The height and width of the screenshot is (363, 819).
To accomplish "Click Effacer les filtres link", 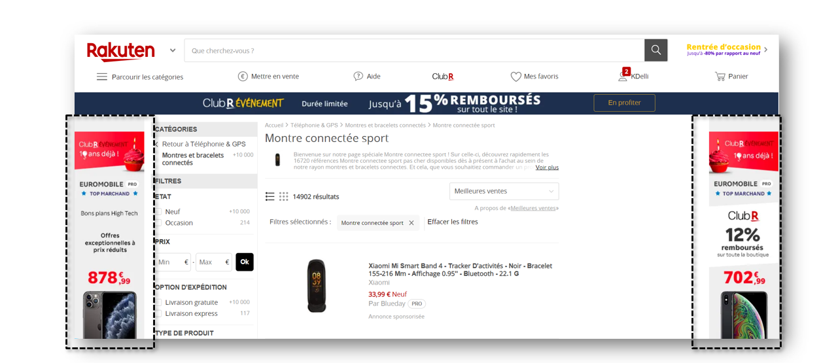I will [x=453, y=222].
